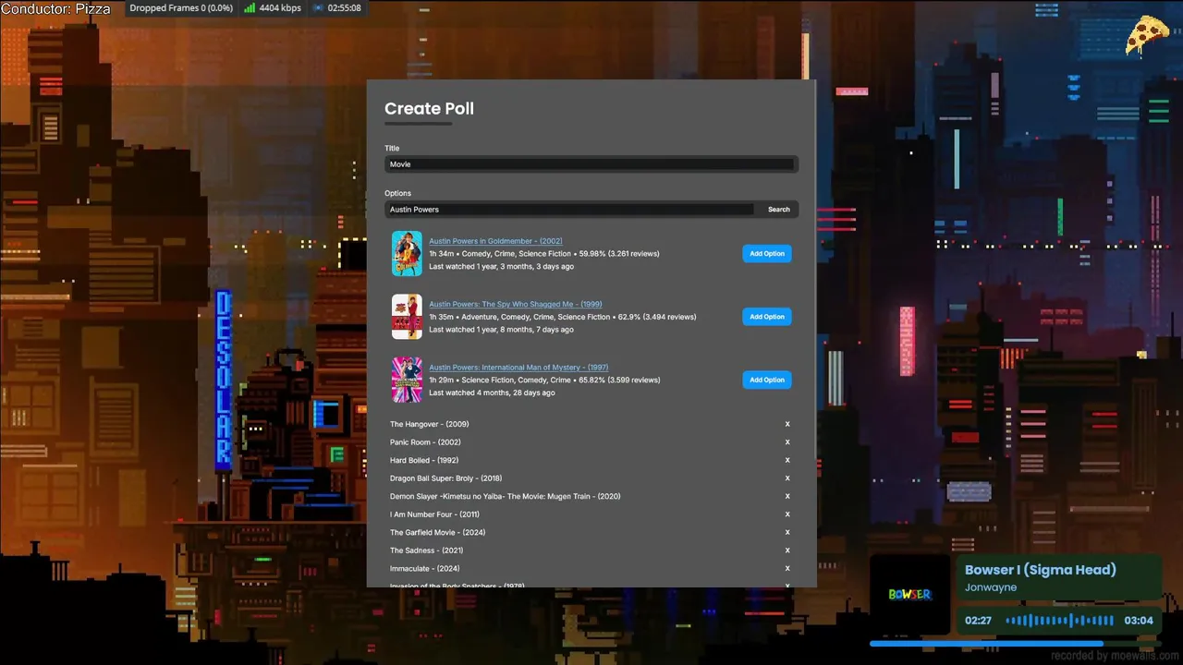Click the pizza slice icon
The width and height of the screenshot is (1183, 665).
click(1147, 37)
